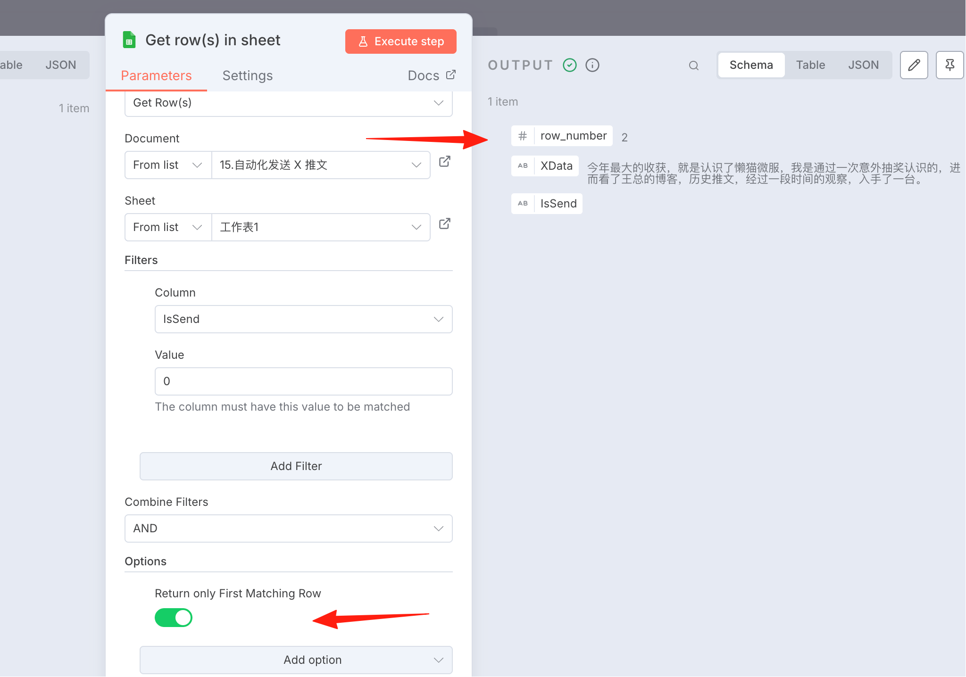Click the OUTPUT panel heading
The width and height of the screenshot is (966, 677).
click(x=521, y=65)
